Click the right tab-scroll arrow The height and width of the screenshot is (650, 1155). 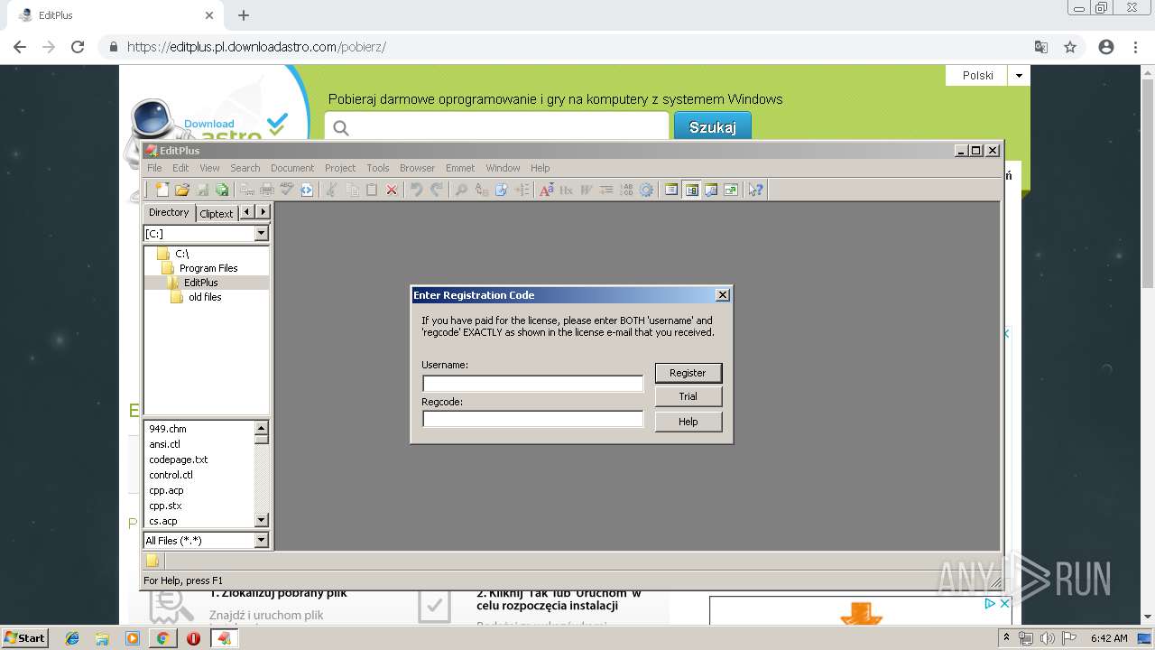[x=263, y=212]
